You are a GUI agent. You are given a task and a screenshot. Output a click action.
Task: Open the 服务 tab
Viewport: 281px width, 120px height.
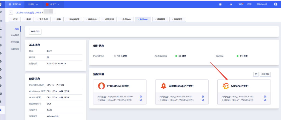pos(58,19)
